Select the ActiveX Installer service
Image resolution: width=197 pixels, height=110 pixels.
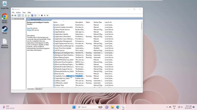(x=83, y=27)
